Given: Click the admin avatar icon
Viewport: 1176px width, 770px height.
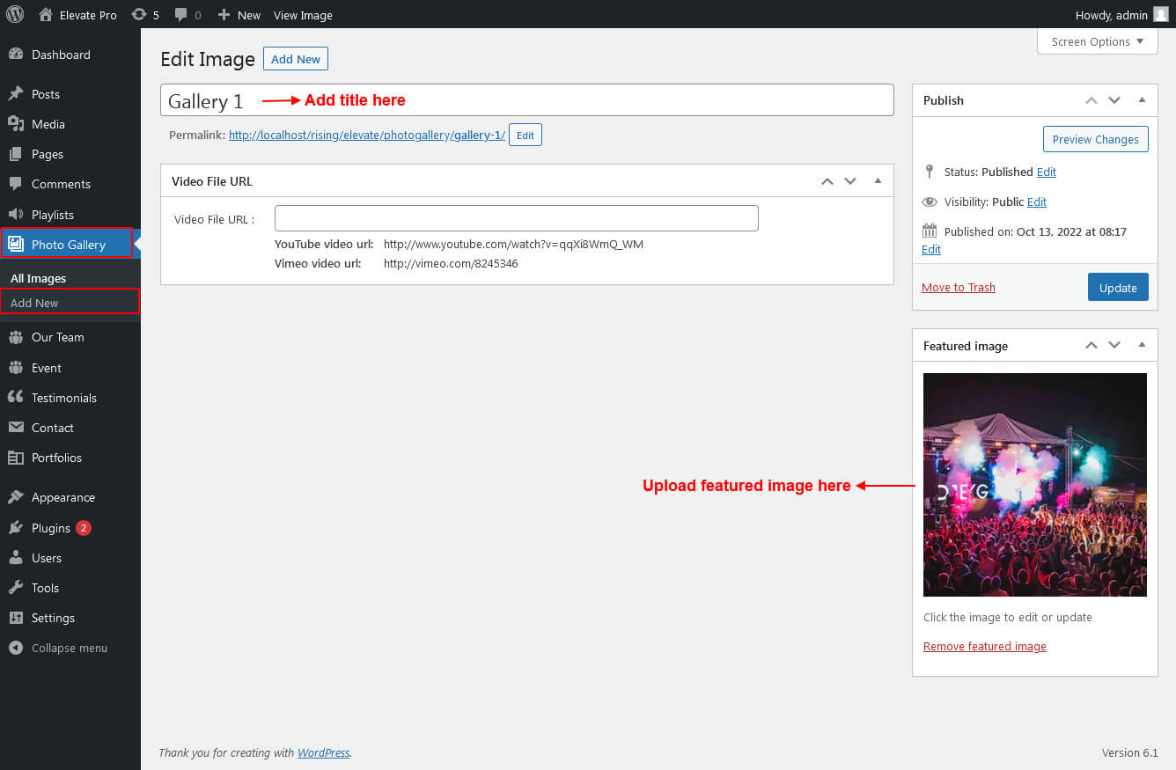Looking at the screenshot, I should [x=1162, y=14].
